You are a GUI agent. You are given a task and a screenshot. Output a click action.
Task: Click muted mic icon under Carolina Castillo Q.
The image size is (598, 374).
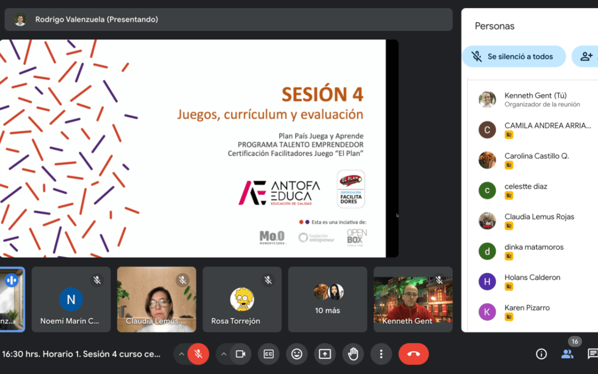(x=509, y=165)
